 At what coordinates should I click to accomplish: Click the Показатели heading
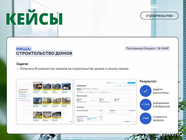point(80,107)
